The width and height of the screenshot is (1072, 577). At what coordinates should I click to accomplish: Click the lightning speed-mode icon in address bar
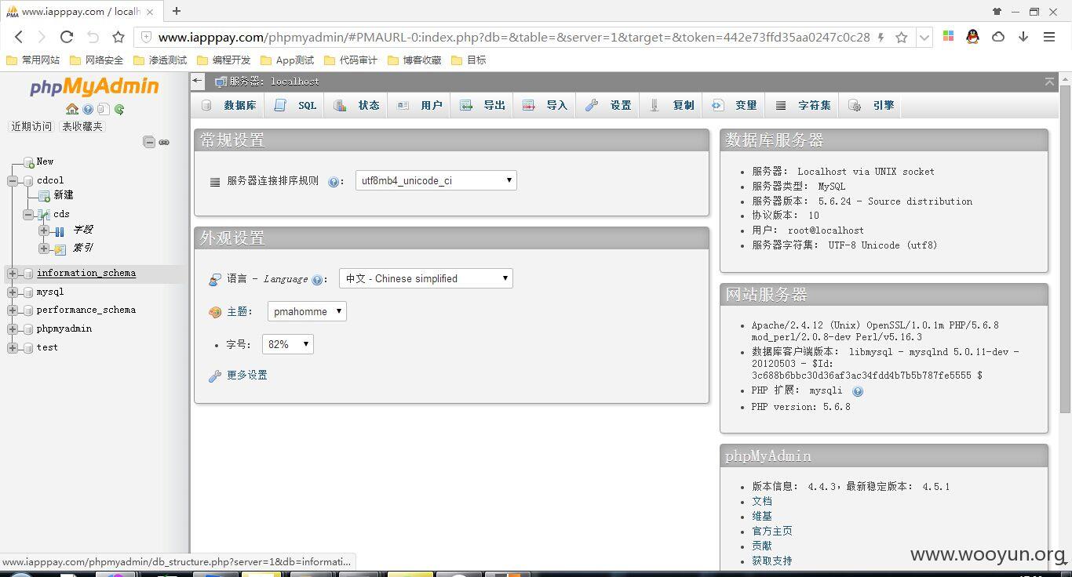(881, 37)
